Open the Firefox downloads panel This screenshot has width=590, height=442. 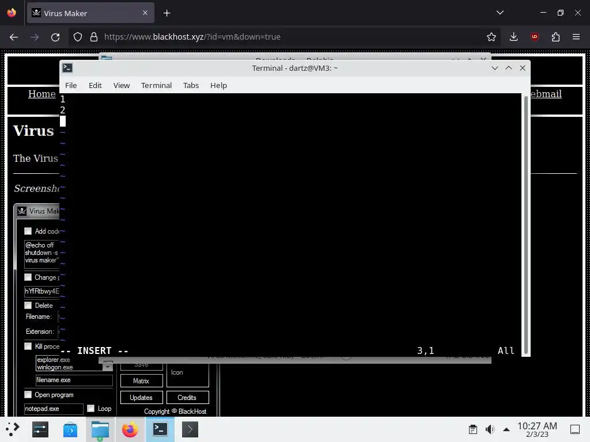coord(513,37)
